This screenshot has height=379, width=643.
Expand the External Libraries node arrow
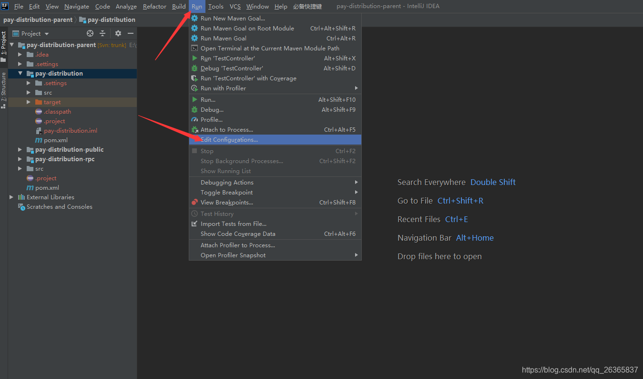[11, 197]
